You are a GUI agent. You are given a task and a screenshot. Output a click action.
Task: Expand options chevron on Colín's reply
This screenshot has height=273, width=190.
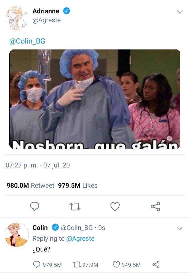point(179,228)
